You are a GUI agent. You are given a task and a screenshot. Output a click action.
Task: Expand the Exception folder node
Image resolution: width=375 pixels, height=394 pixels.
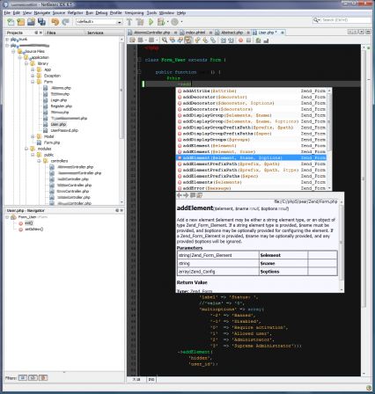pos(33,76)
